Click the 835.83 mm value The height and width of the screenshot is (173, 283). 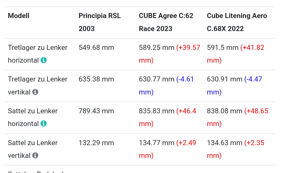click(x=156, y=111)
